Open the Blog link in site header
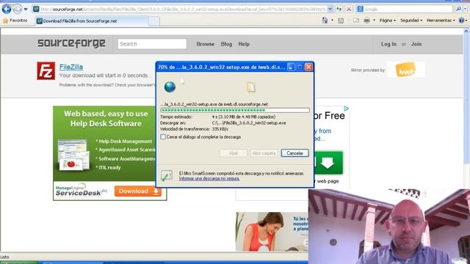Screen dimensions: 470x264 pyautogui.click(x=226, y=44)
